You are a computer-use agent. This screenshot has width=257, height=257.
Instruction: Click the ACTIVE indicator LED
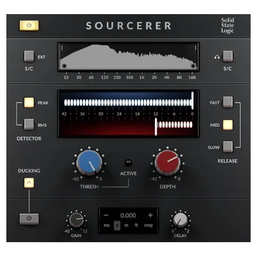tap(128, 163)
